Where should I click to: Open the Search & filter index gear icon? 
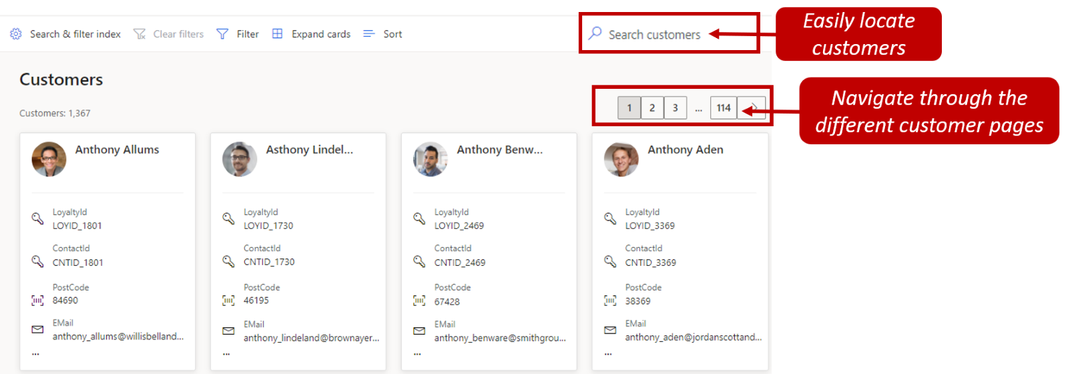[15, 34]
